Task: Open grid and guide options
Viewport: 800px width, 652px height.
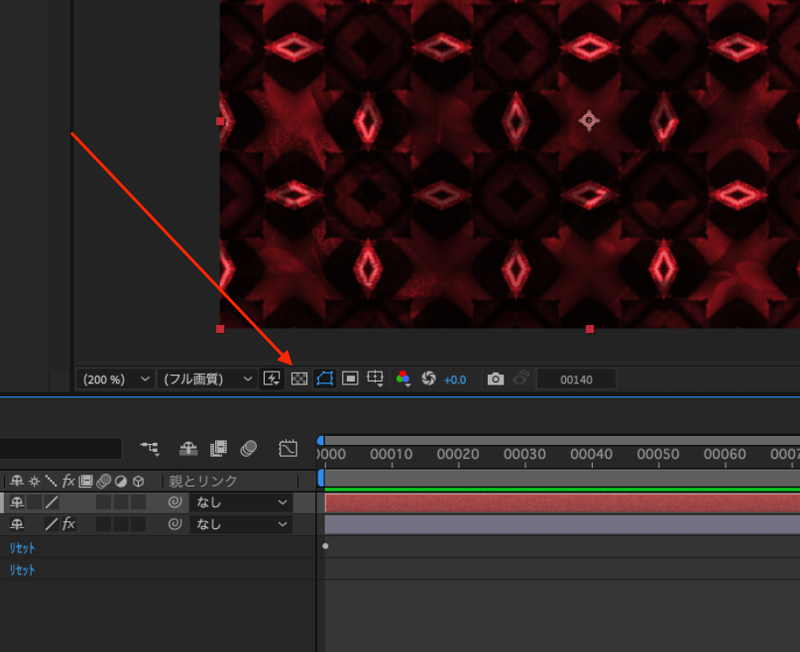Action: click(376, 379)
